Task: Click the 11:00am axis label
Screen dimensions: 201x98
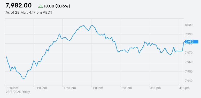Action: [x=41, y=88]
